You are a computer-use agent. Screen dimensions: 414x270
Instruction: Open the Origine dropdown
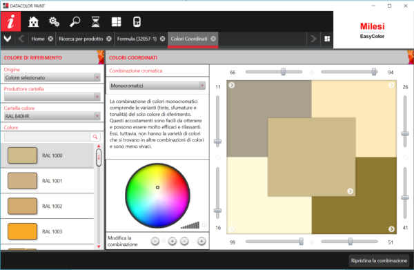[x=52, y=77]
